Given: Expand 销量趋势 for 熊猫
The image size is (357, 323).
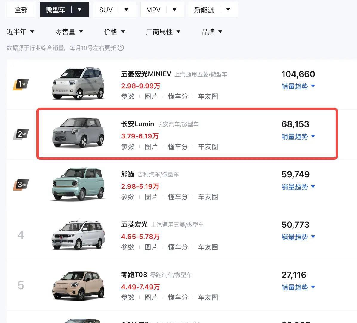Looking at the screenshot, I should (x=298, y=187).
